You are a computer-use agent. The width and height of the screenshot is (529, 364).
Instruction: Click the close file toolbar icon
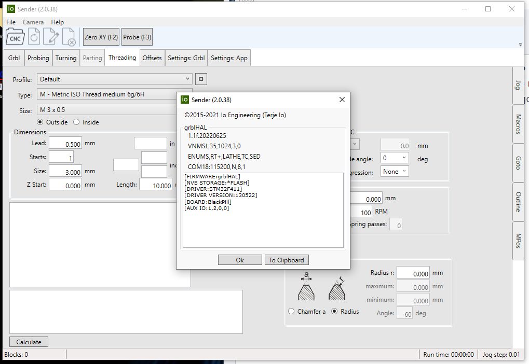pyautogui.click(x=69, y=37)
